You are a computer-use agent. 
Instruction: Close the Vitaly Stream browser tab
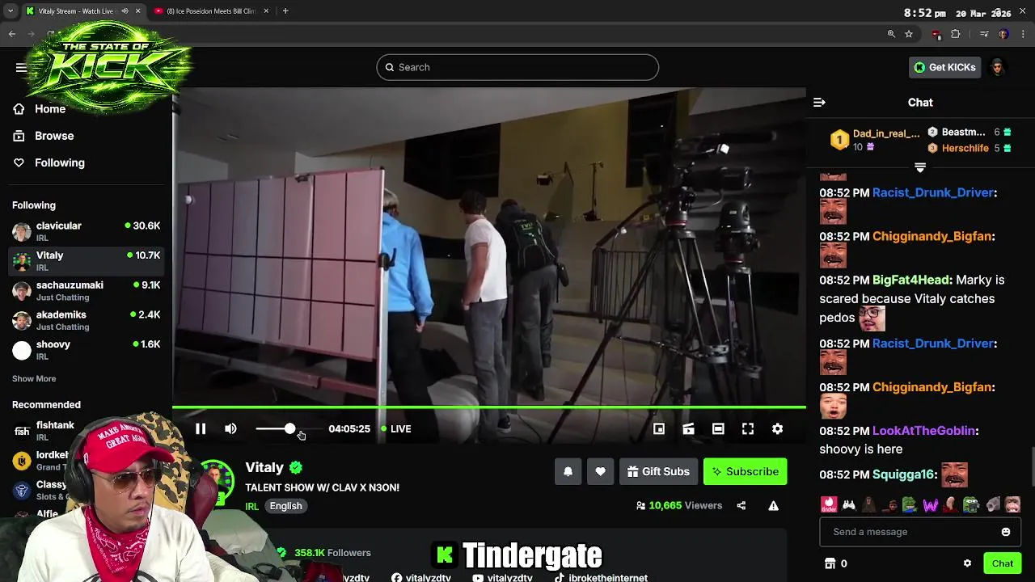pos(137,11)
